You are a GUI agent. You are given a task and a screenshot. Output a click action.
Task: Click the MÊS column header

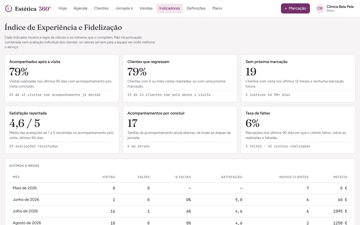click(16, 177)
